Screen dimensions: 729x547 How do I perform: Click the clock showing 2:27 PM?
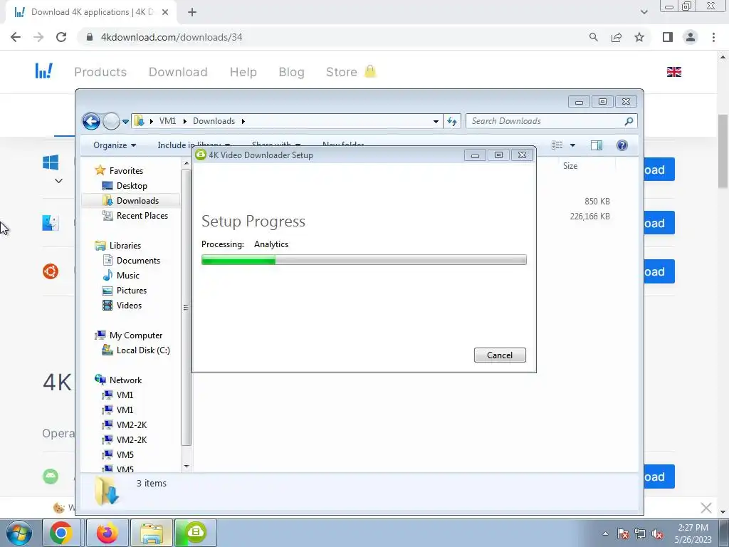click(693, 528)
